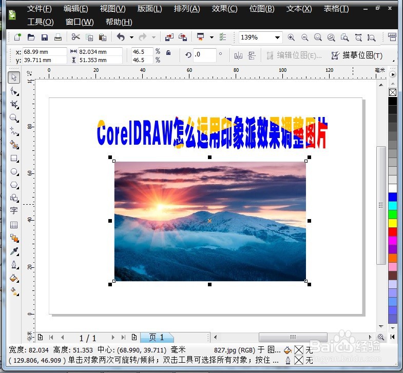Select the Pick tool in toolbox
Viewport: 403px width, 373px height.
point(14,77)
